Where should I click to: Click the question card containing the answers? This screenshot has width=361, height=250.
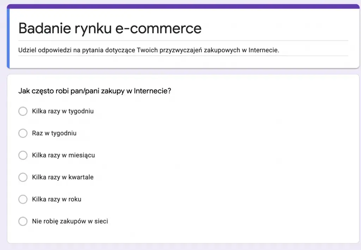247,159
